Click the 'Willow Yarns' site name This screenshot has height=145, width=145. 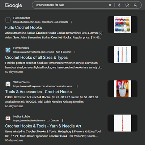coord(21,82)
